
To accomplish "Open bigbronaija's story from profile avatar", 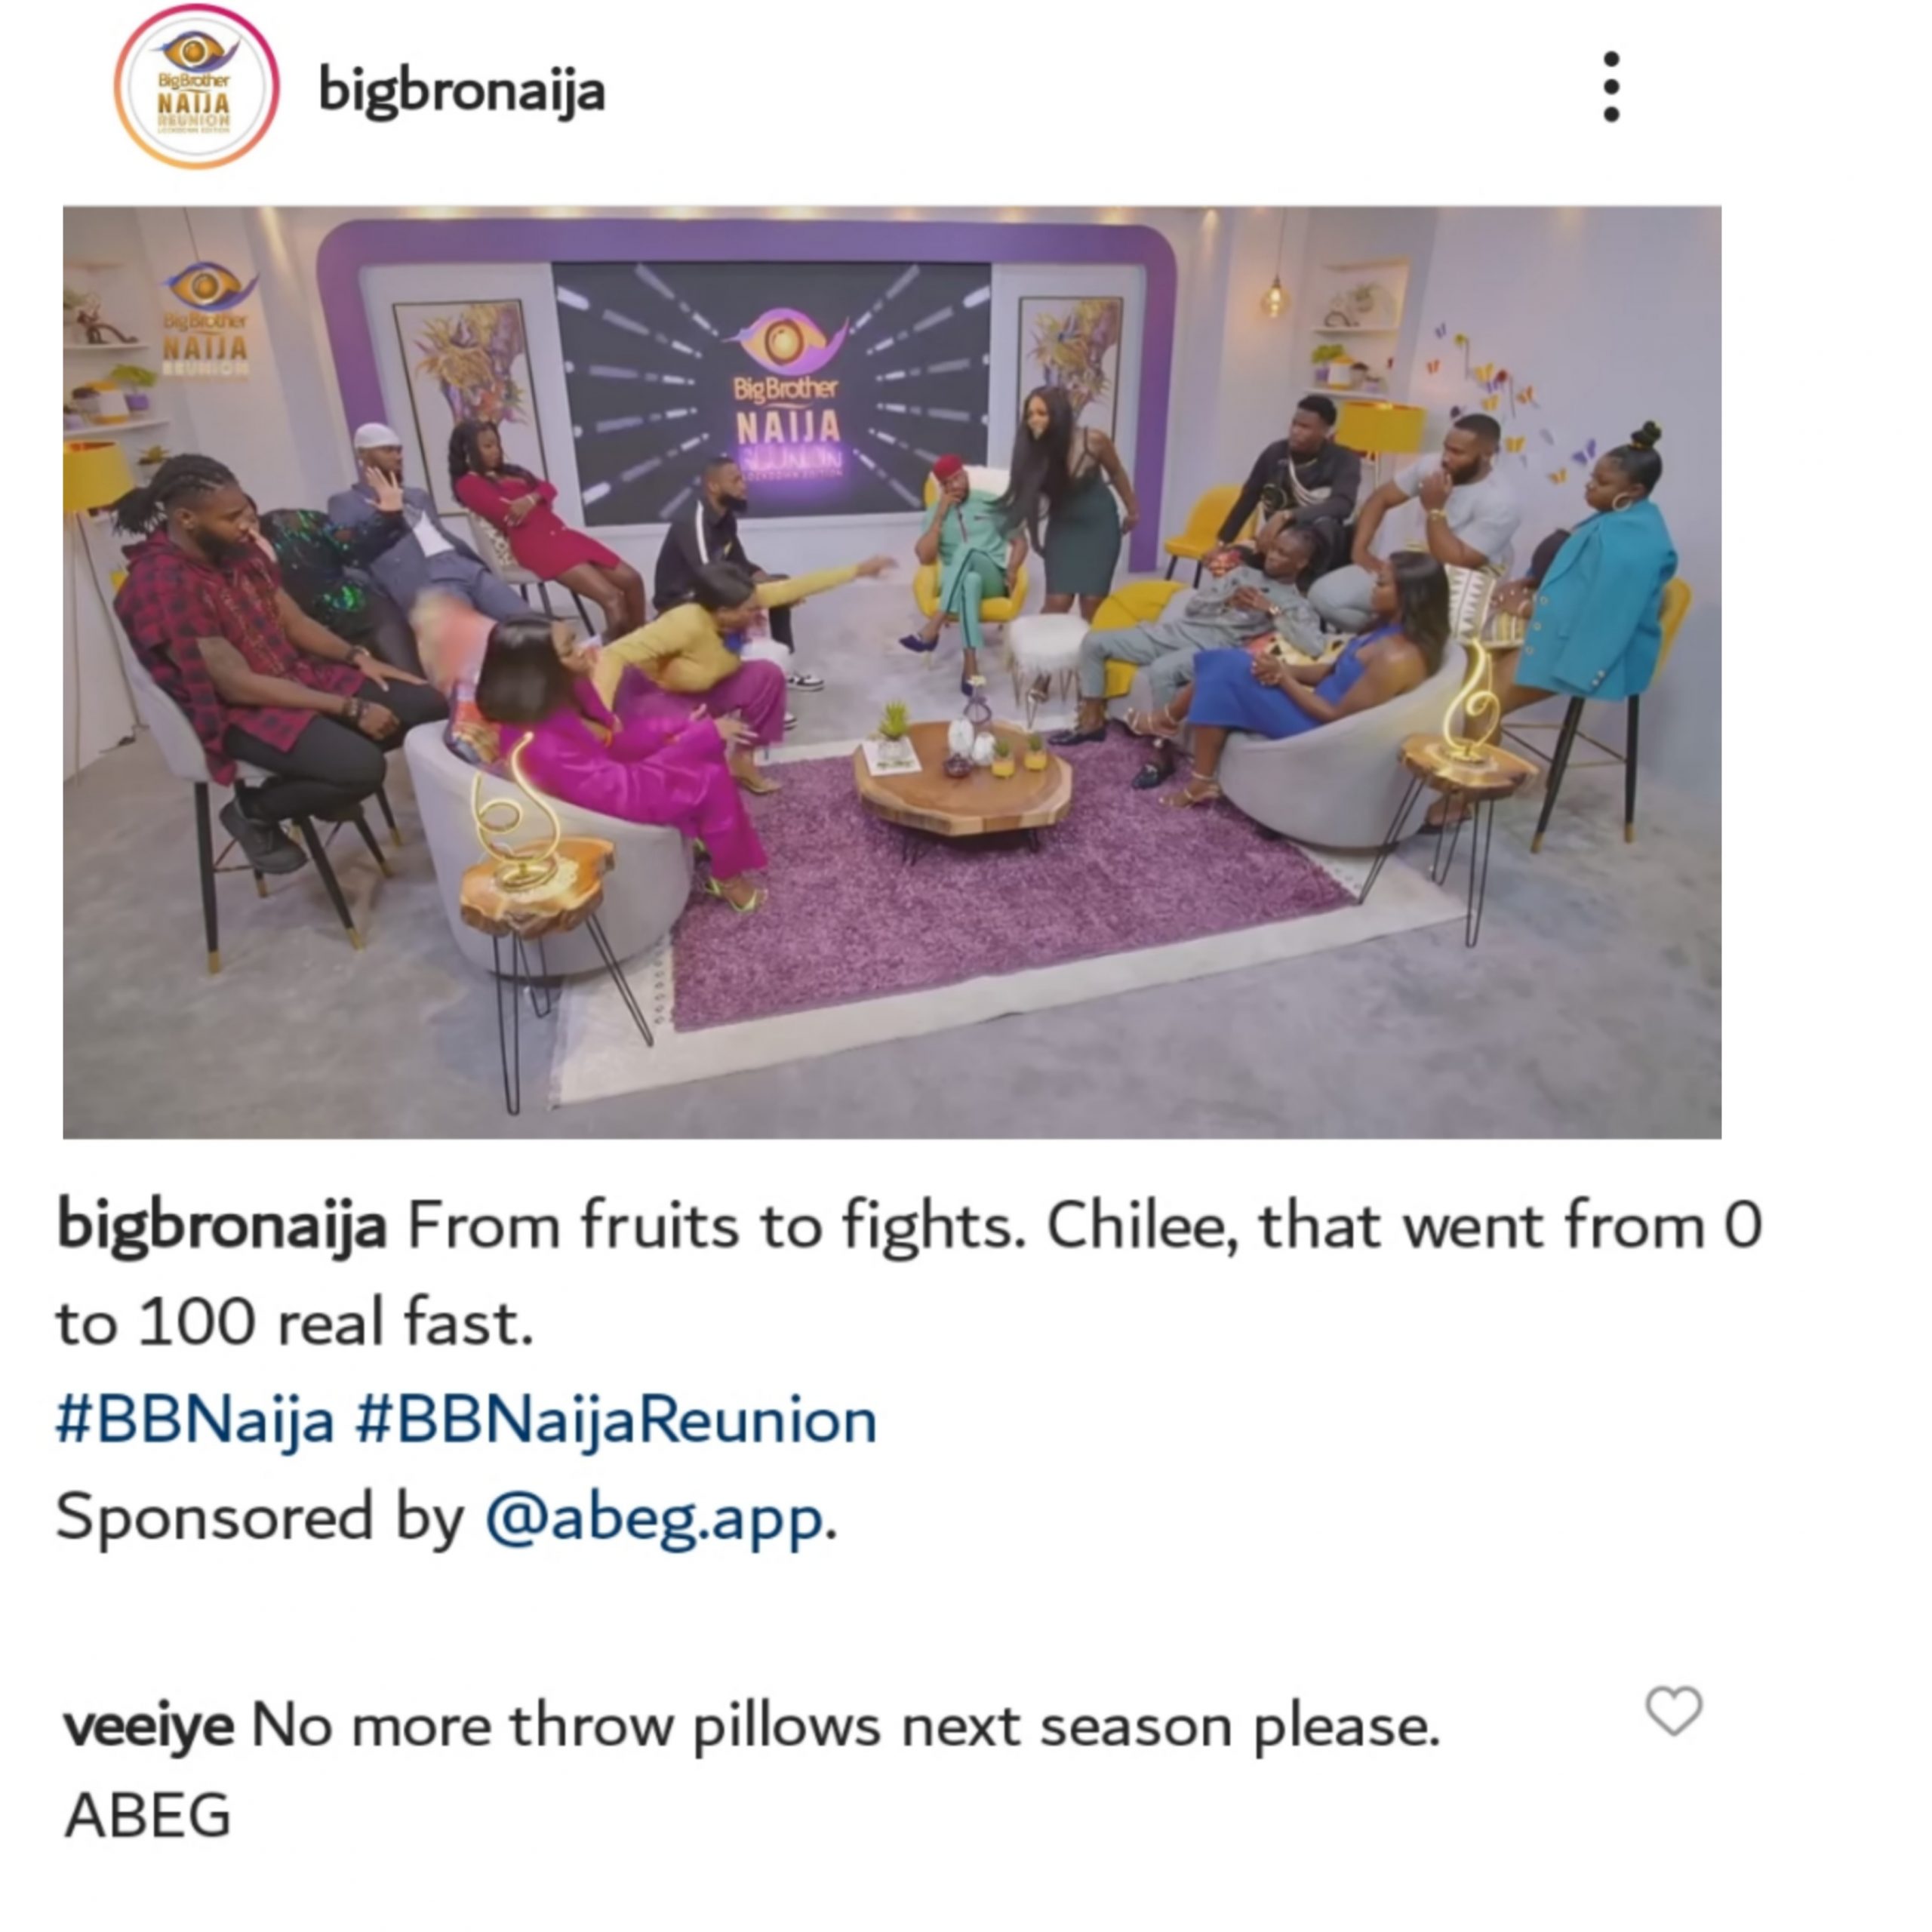I will tap(195, 87).
